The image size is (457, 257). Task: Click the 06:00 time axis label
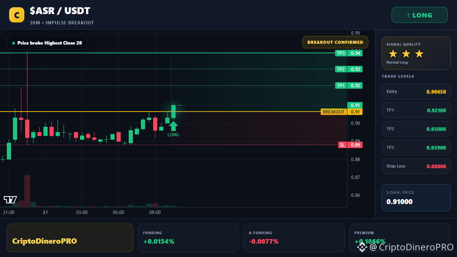118,212
